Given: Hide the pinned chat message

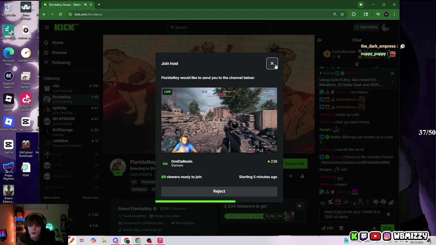Looking at the screenshot, I should point(392,73).
